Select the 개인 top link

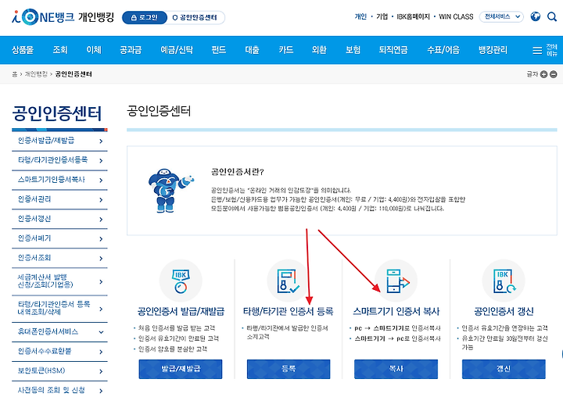click(360, 16)
